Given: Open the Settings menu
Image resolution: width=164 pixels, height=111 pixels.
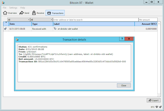Looking at the screenshot, I should pos(13,8).
